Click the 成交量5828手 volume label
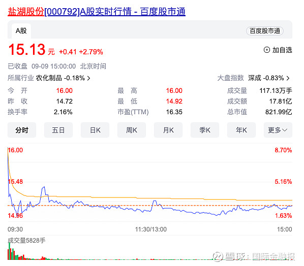Viewport: 304px width, 266px height. 26,241
